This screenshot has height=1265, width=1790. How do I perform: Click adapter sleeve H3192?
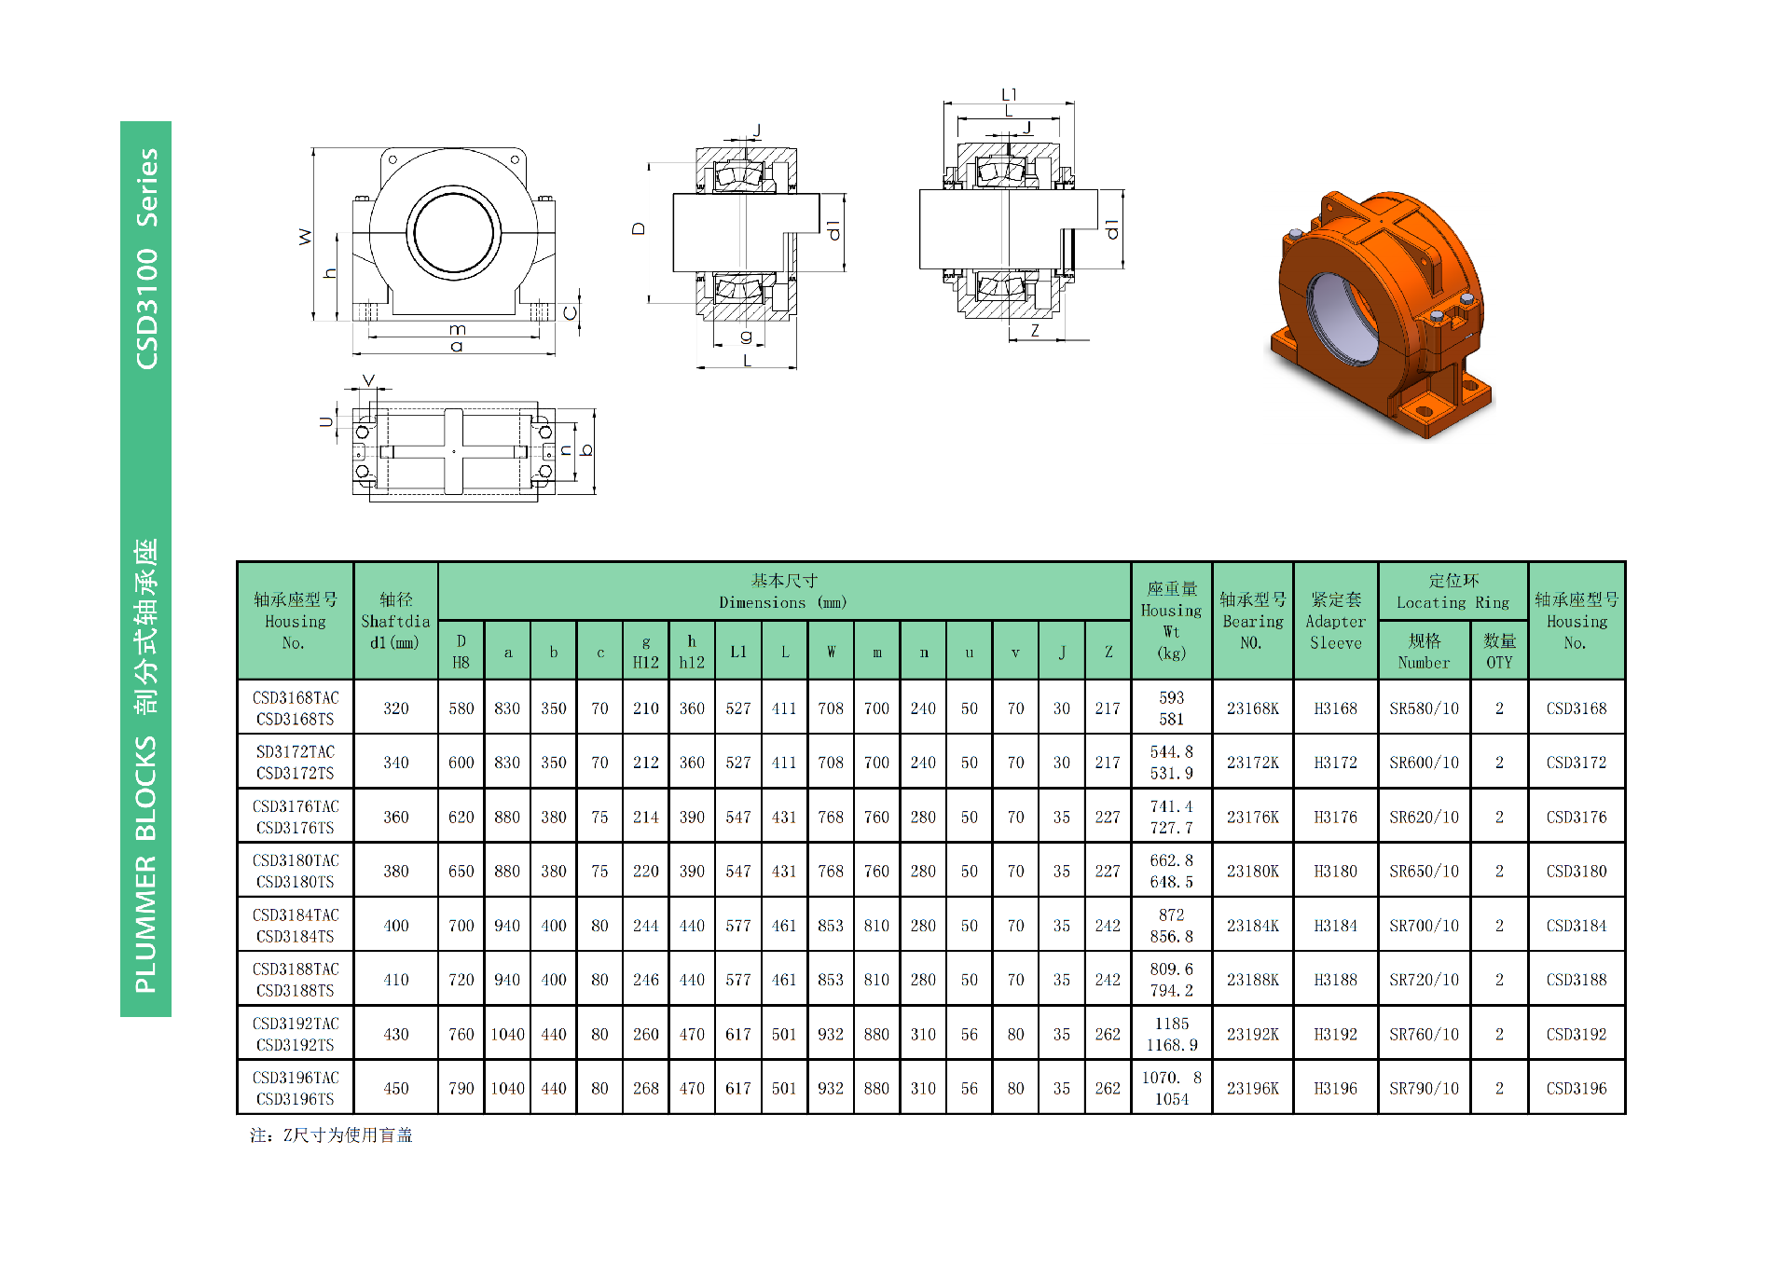pyautogui.click(x=1336, y=1034)
